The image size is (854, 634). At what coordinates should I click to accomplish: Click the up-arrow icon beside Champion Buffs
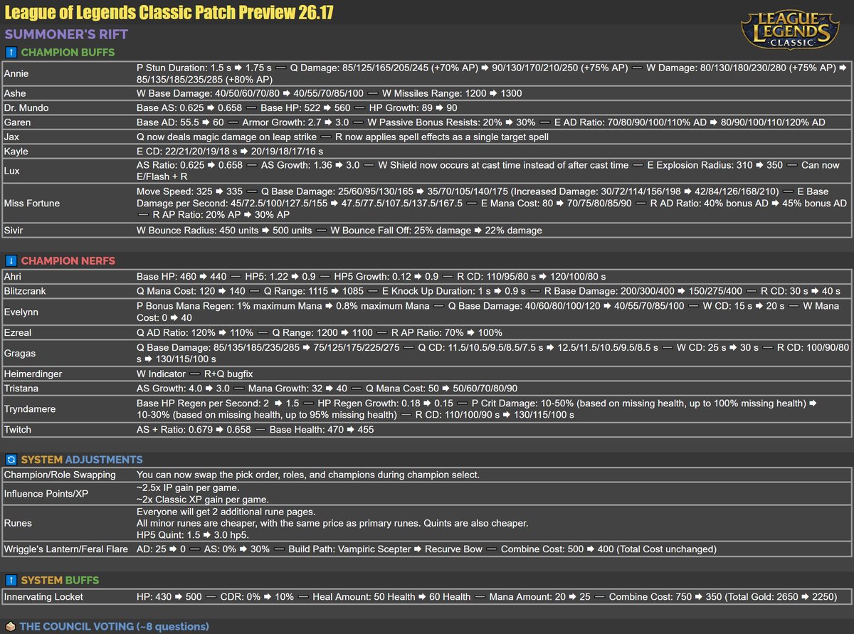click(11, 52)
